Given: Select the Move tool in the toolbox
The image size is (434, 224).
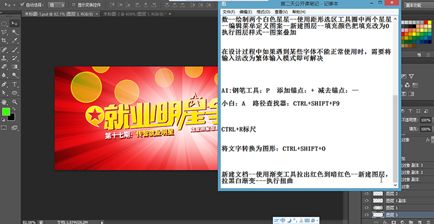Looking at the screenshot, I should tap(15, 24).
